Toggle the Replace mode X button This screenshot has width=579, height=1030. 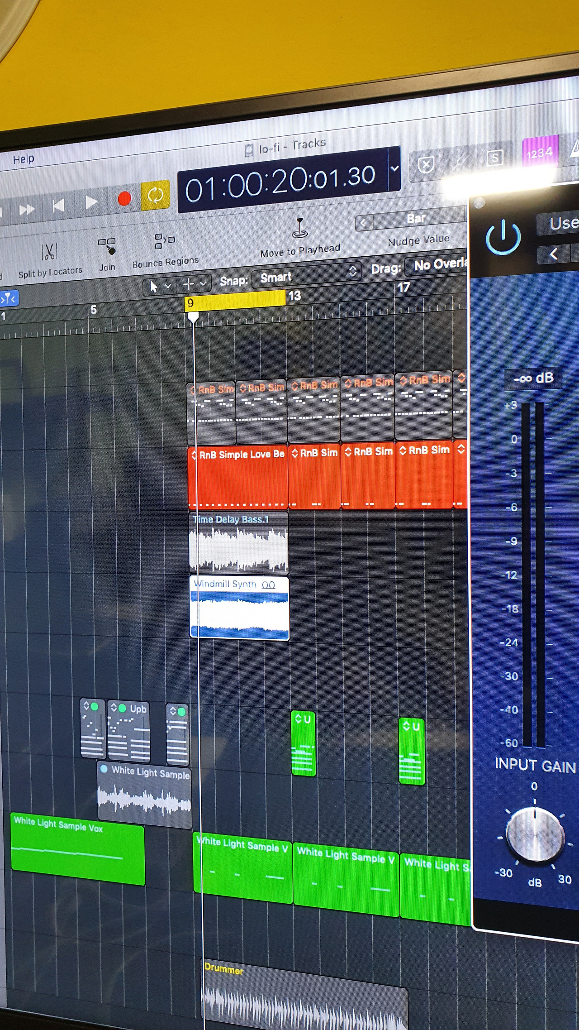pyautogui.click(x=426, y=164)
